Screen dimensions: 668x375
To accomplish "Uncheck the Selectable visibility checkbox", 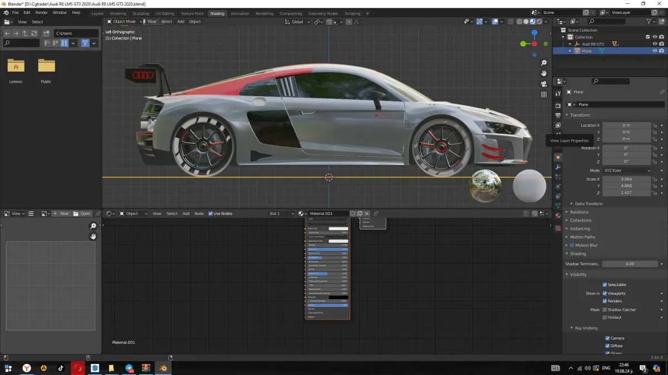I will point(605,284).
